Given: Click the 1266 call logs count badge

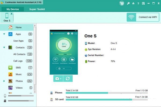Looking at the screenshot, I should pyautogui.click(x=29, y=61).
